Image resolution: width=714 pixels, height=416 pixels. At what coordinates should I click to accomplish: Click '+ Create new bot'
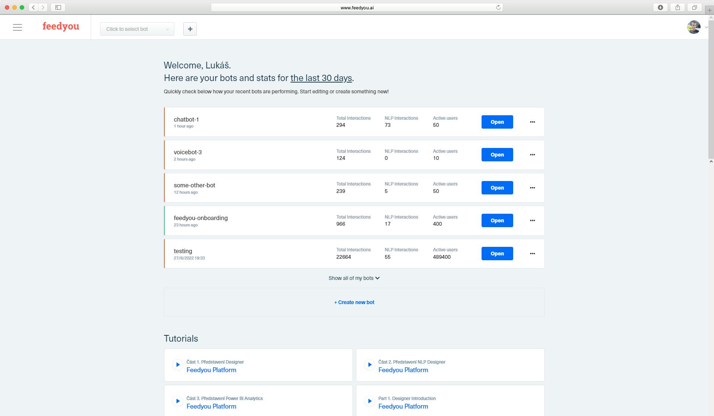point(354,302)
